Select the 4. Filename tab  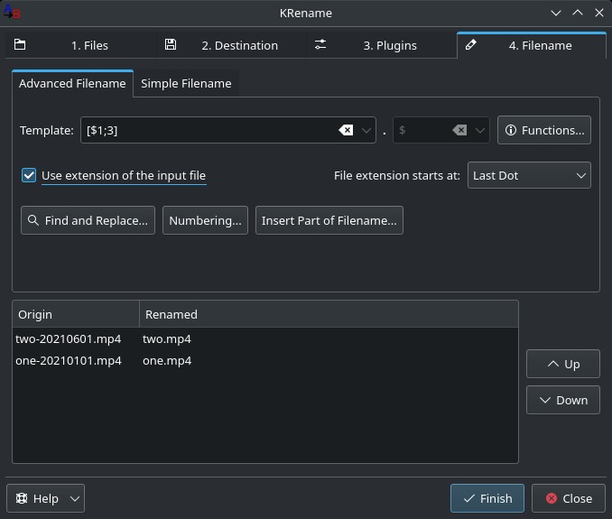coord(531,45)
